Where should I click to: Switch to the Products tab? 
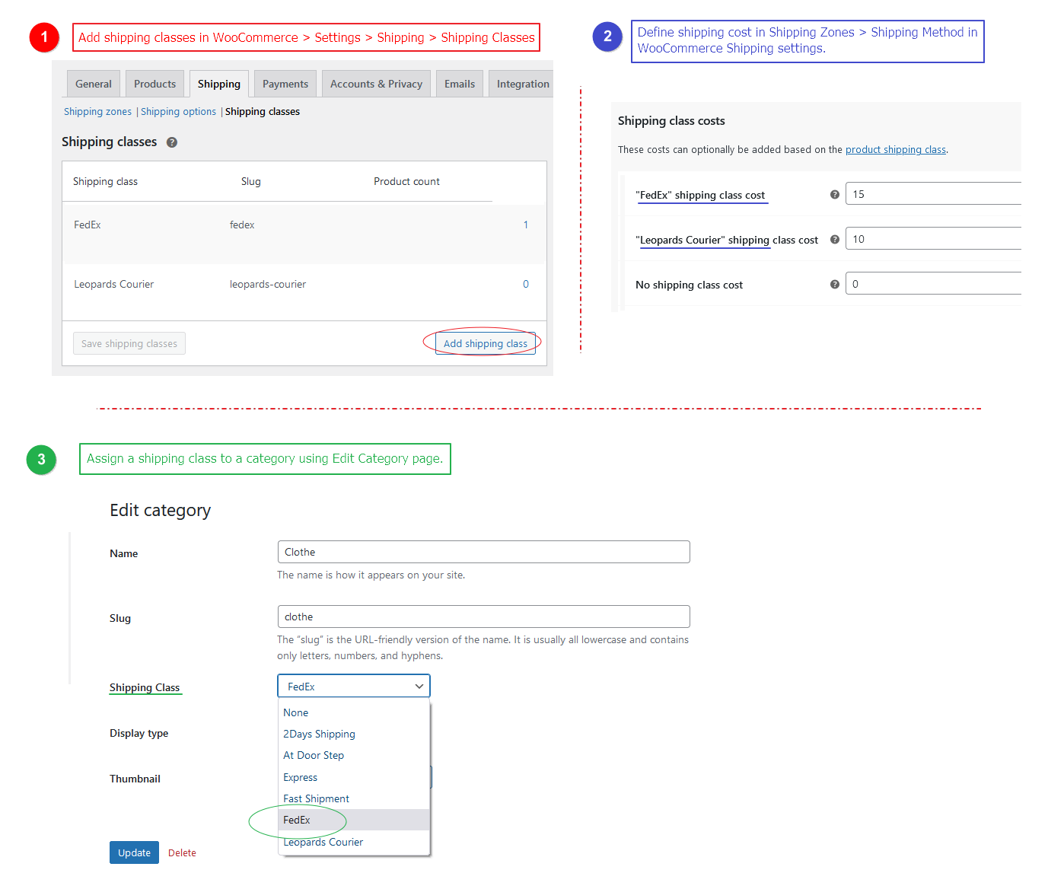click(155, 84)
